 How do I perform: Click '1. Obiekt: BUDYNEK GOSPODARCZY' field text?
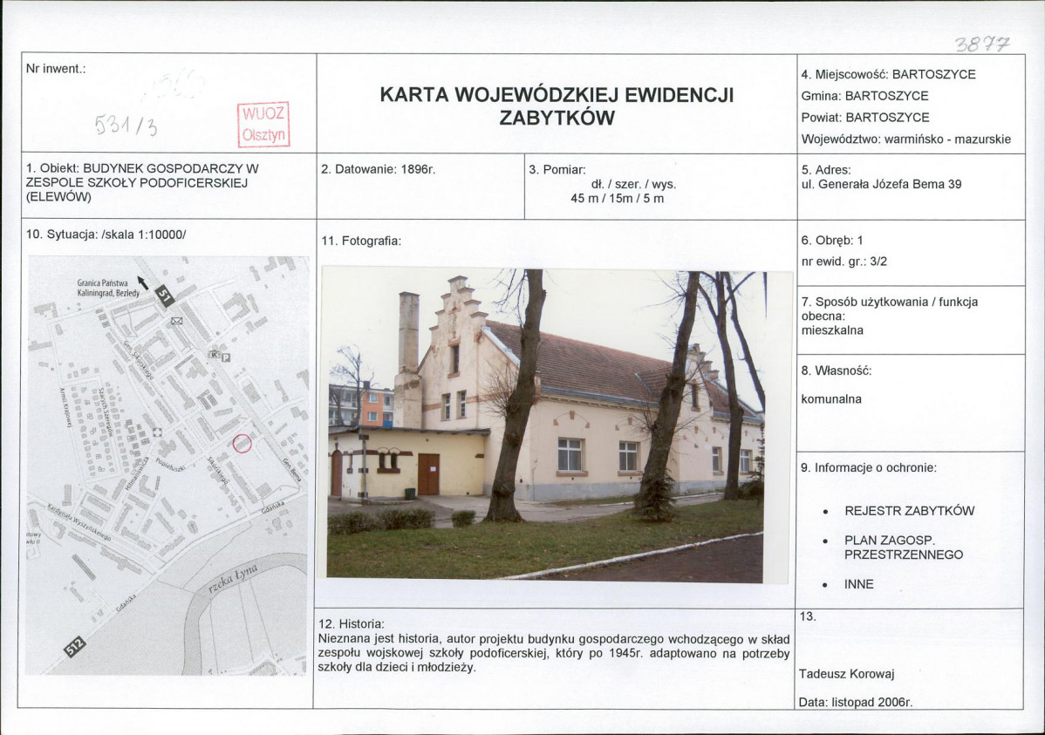(x=142, y=182)
